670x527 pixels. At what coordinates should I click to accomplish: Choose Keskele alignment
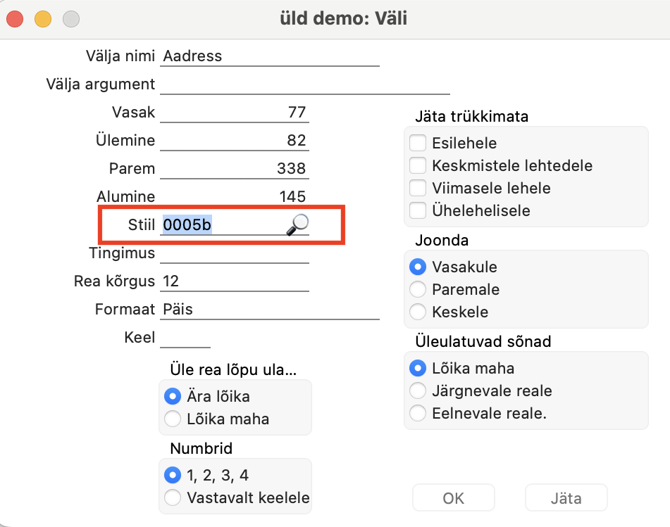point(418,312)
